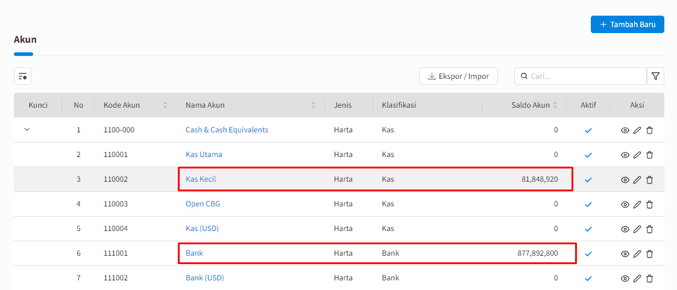Screen dimensions: 677x290
Task: Edit the Kas Utama account with pencil icon
Action: click(x=637, y=155)
